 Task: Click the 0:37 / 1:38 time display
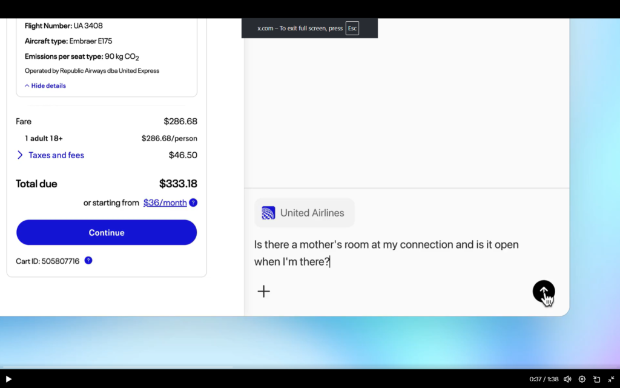543,379
